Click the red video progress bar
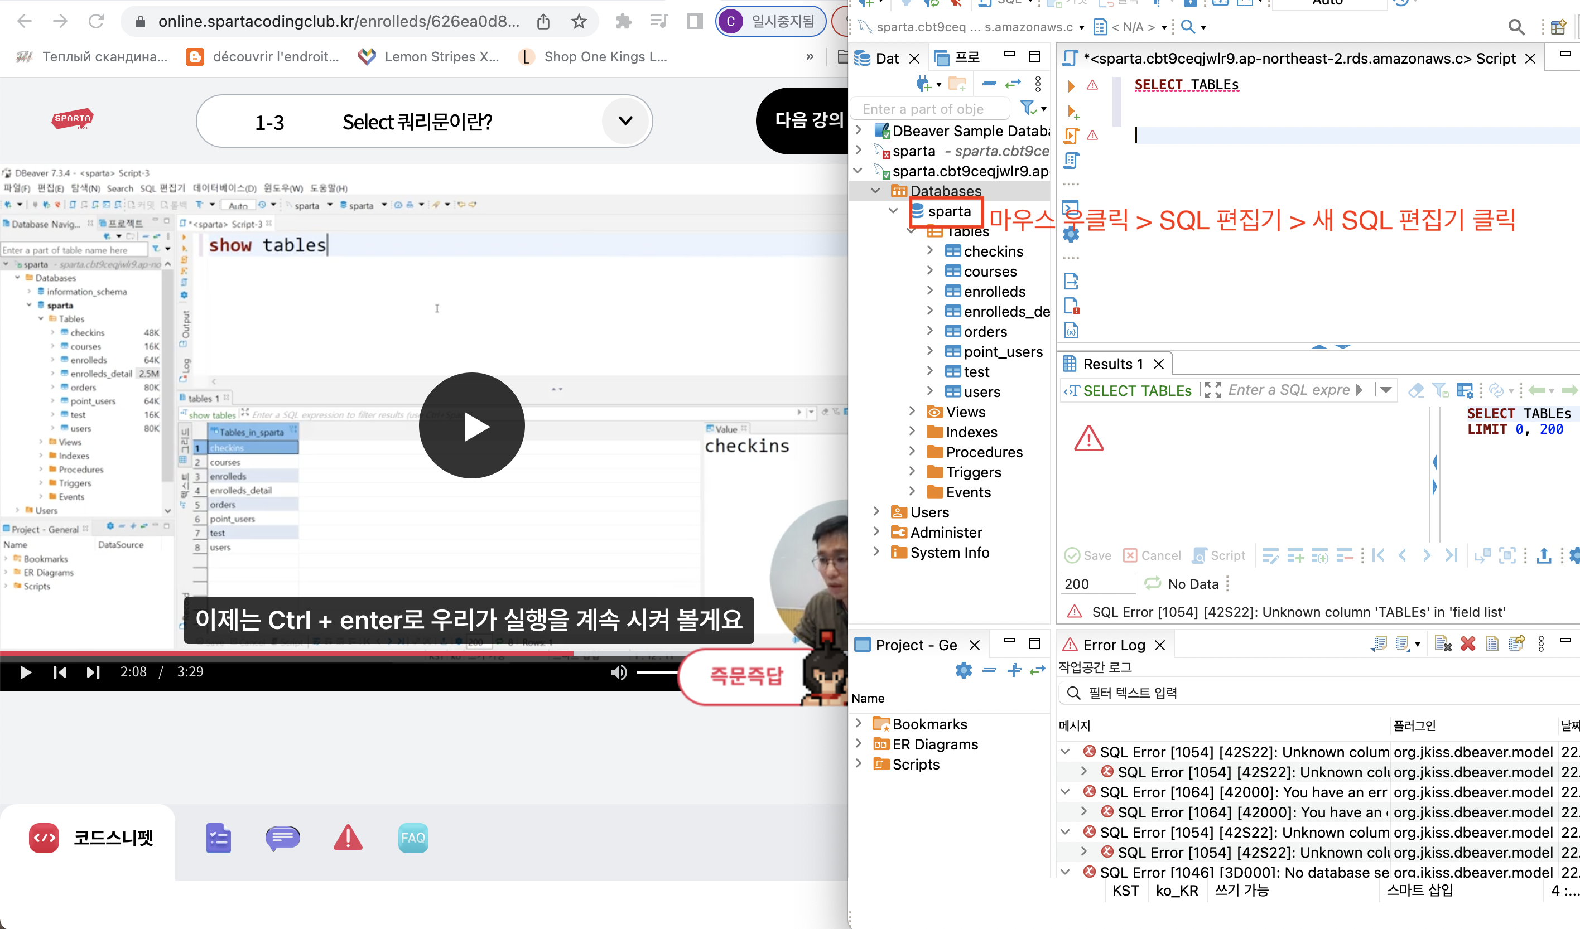 287,653
